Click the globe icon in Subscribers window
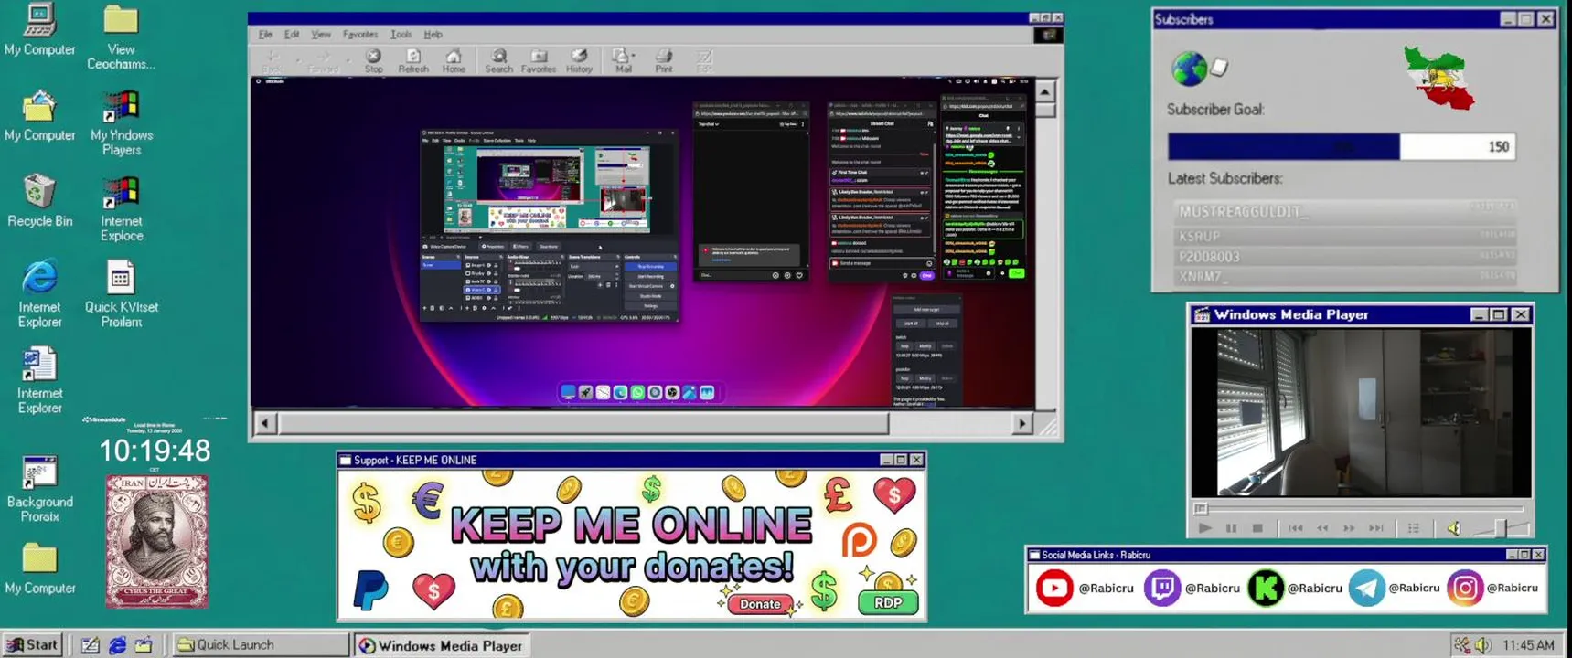 [x=1189, y=69]
